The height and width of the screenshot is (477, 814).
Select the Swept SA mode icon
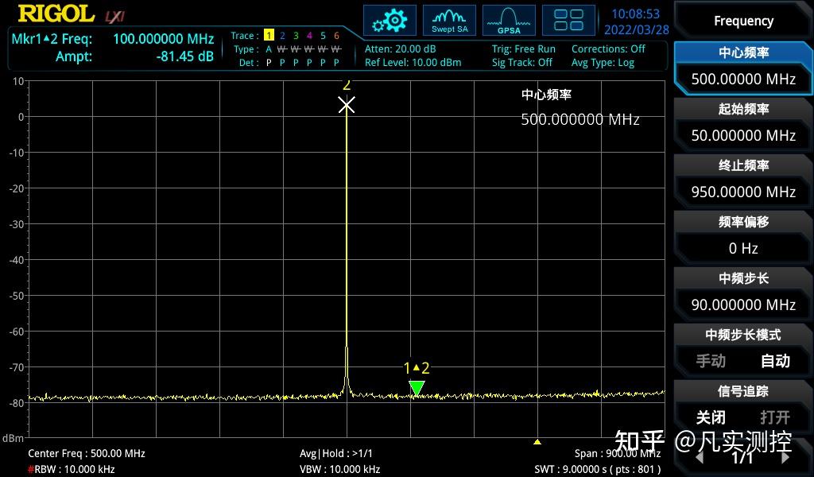tap(449, 20)
